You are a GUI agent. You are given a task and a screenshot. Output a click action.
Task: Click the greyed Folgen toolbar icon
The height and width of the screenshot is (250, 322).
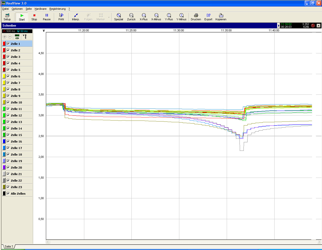click(88, 15)
